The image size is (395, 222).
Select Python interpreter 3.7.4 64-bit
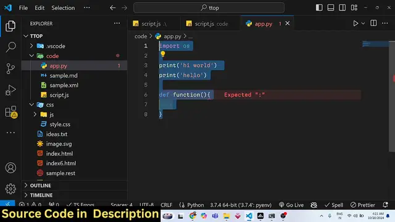pos(241,205)
